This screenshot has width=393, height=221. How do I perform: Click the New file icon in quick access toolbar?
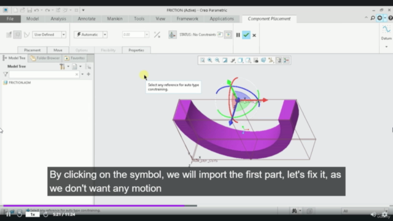[15, 10]
